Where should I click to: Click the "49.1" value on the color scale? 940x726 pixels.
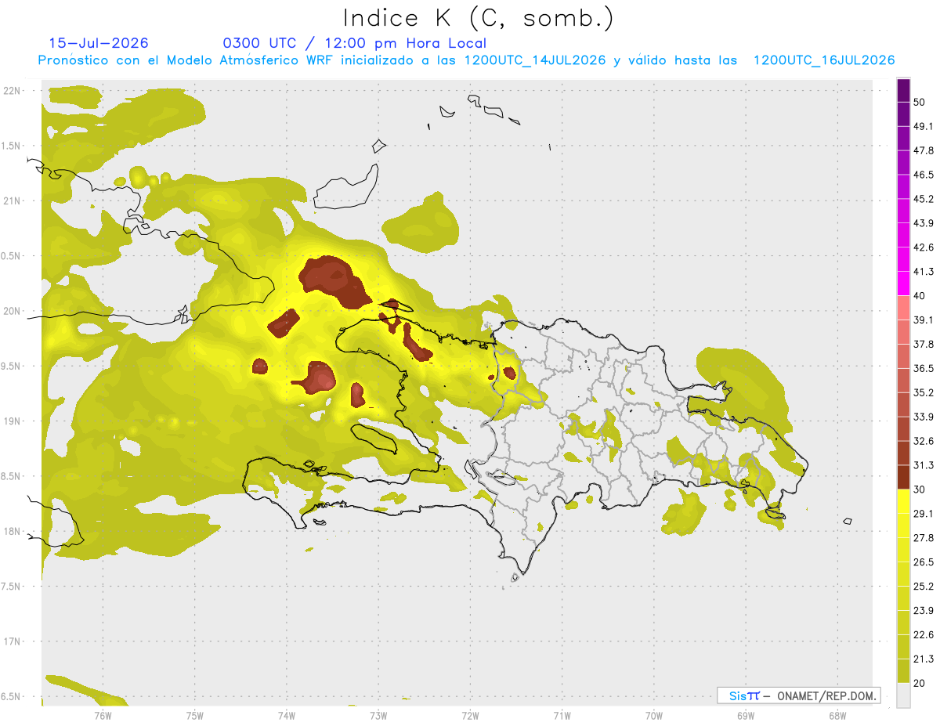point(924,126)
